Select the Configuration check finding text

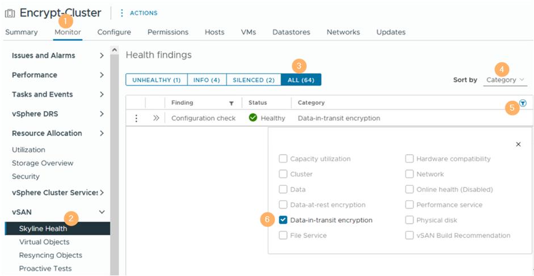(203, 118)
